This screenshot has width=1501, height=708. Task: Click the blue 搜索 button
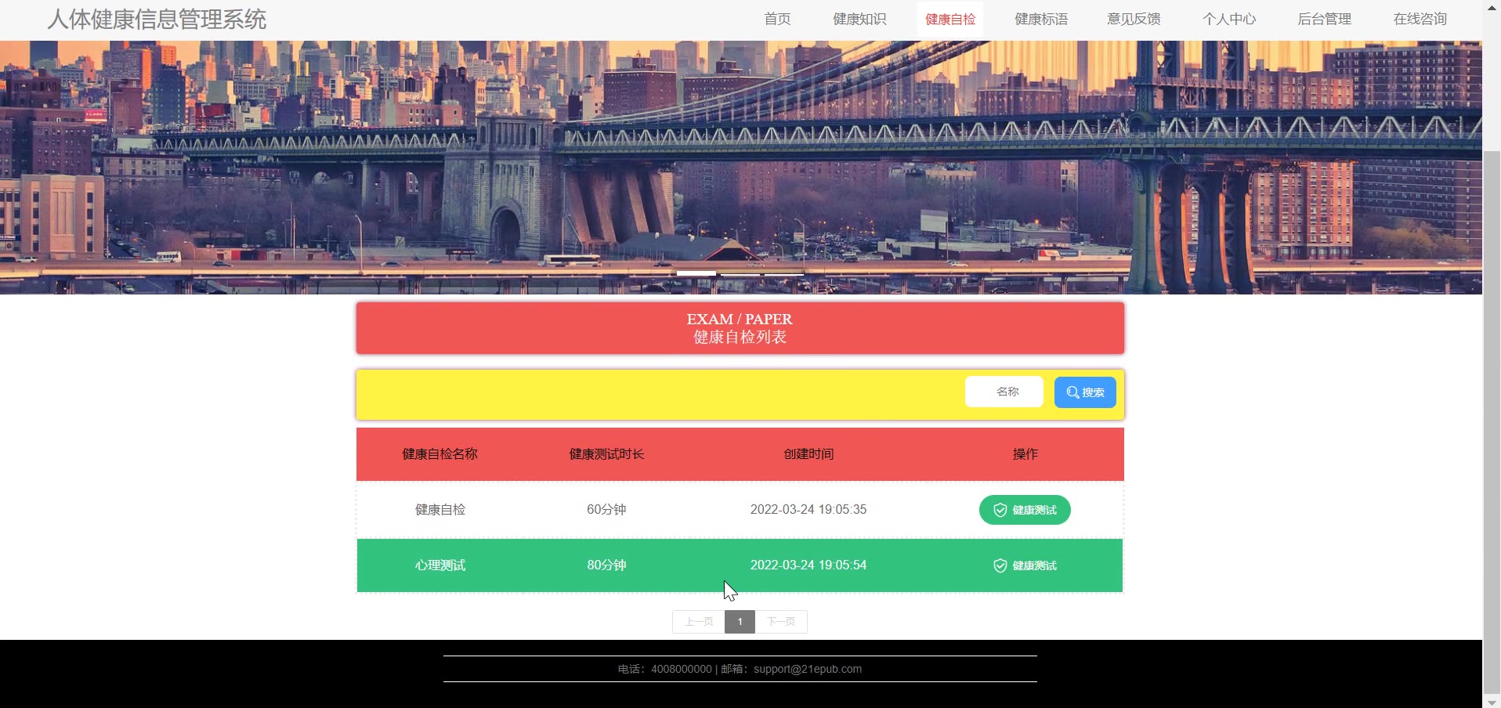[1085, 392]
